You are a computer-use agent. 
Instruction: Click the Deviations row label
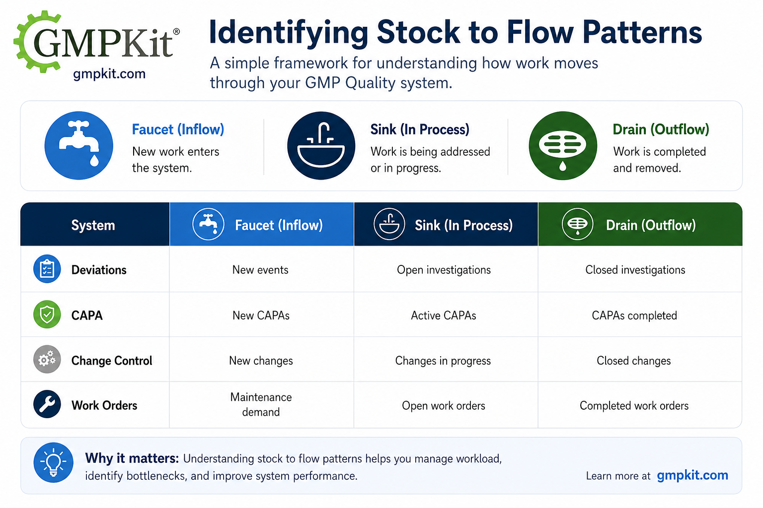coord(99,270)
